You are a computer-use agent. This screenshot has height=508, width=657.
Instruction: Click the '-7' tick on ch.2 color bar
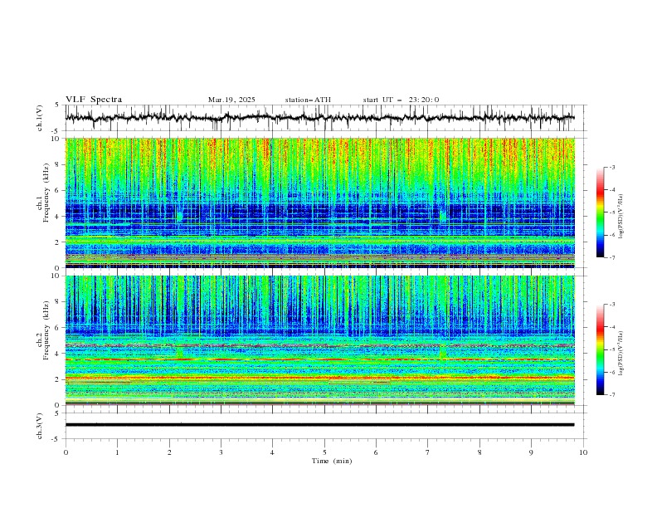pos(612,394)
